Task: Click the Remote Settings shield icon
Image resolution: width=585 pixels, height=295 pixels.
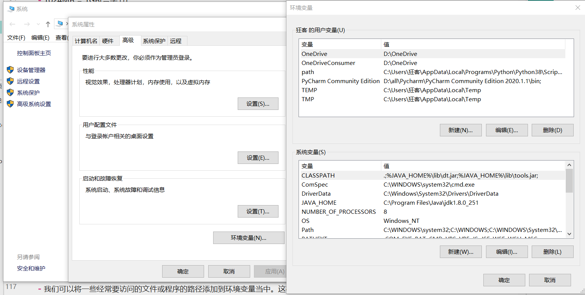Action: tap(10, 81)
